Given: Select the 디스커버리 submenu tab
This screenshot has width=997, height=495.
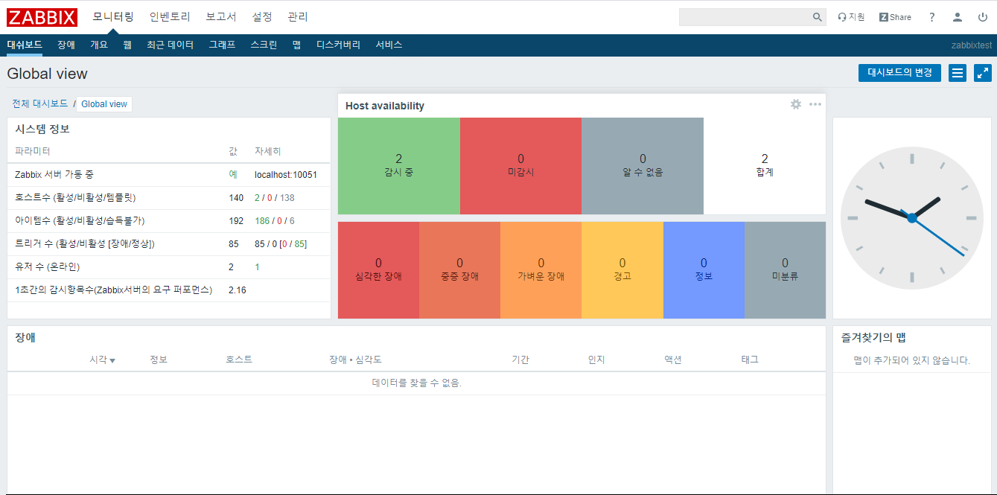Looking at the screenshot, I should pyautogui.click(x=338, y=45).
